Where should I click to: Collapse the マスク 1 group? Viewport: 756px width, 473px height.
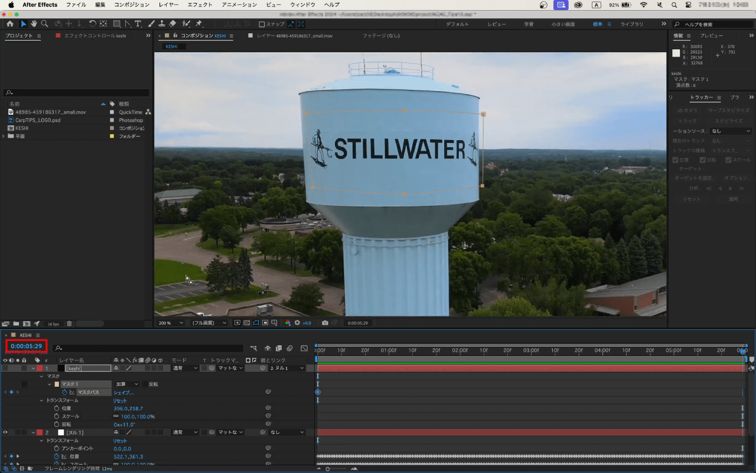pyautogui.click(x=50, y=384)
